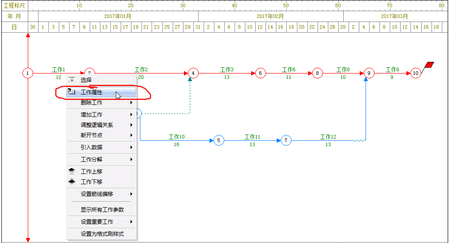
Task: Select 工作上移 menu entry
Action: pos(101,171)
